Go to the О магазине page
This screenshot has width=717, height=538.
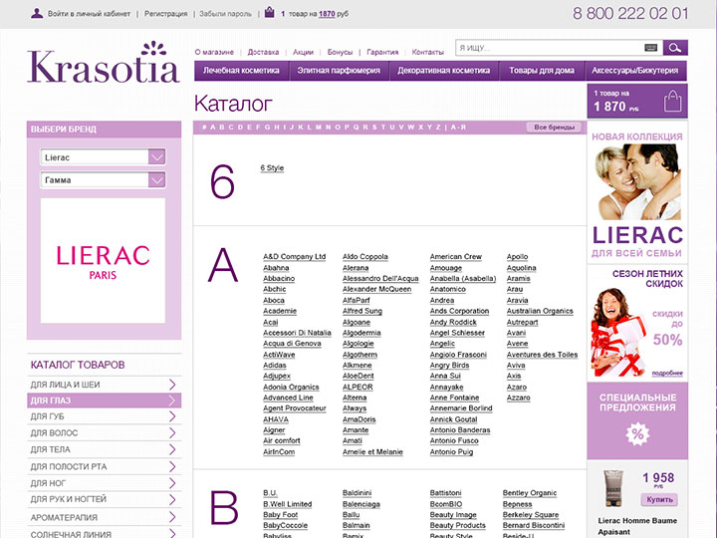click(214, 52)
